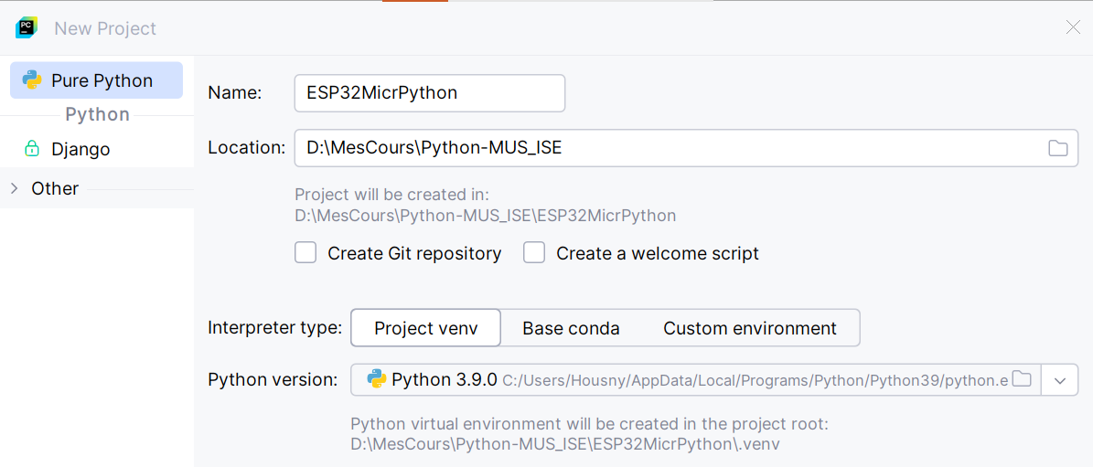
Task: Click the Python logo in version field
Action: pyautogui.click(x=377, y=378)
